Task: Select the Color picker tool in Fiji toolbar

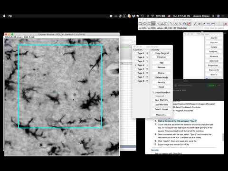Action: 189,24
